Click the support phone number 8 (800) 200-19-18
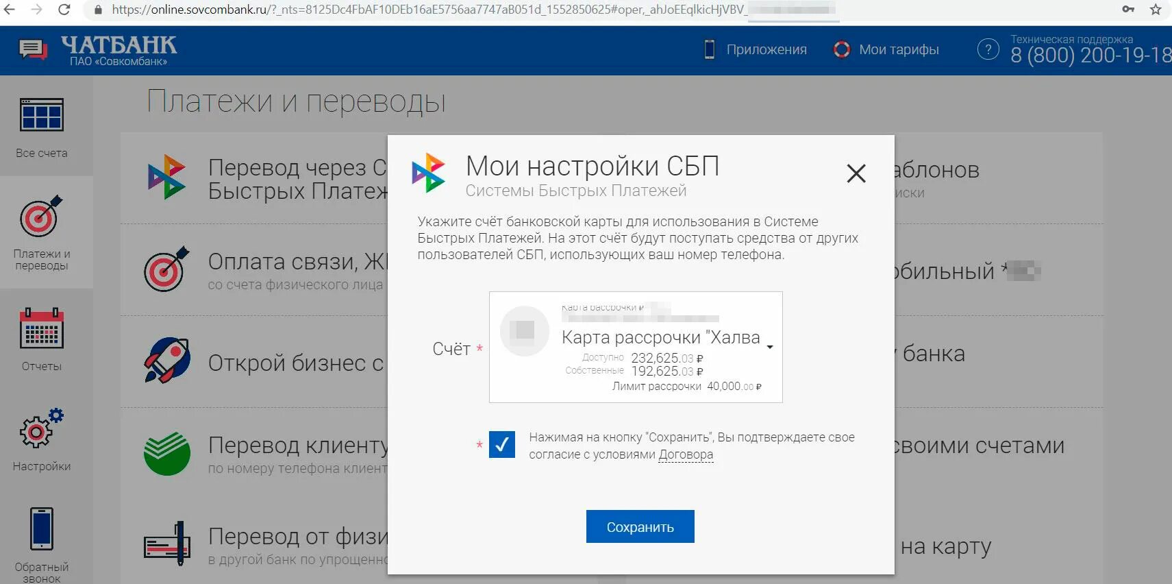Viewport: 1172px width, 584px height. point(1090,55)
